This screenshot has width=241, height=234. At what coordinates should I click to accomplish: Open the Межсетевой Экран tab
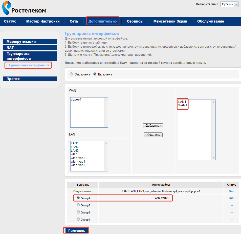pos(170,21)
